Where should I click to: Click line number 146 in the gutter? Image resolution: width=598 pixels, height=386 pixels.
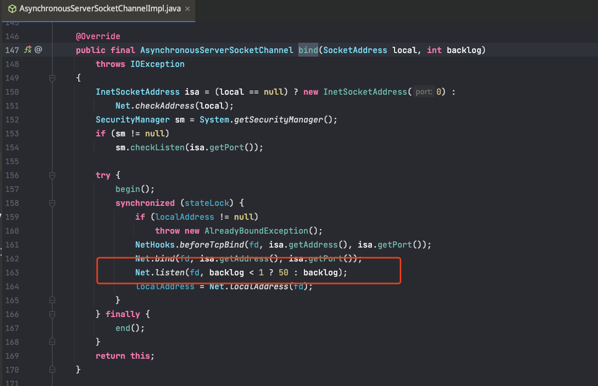coord(12,36)
